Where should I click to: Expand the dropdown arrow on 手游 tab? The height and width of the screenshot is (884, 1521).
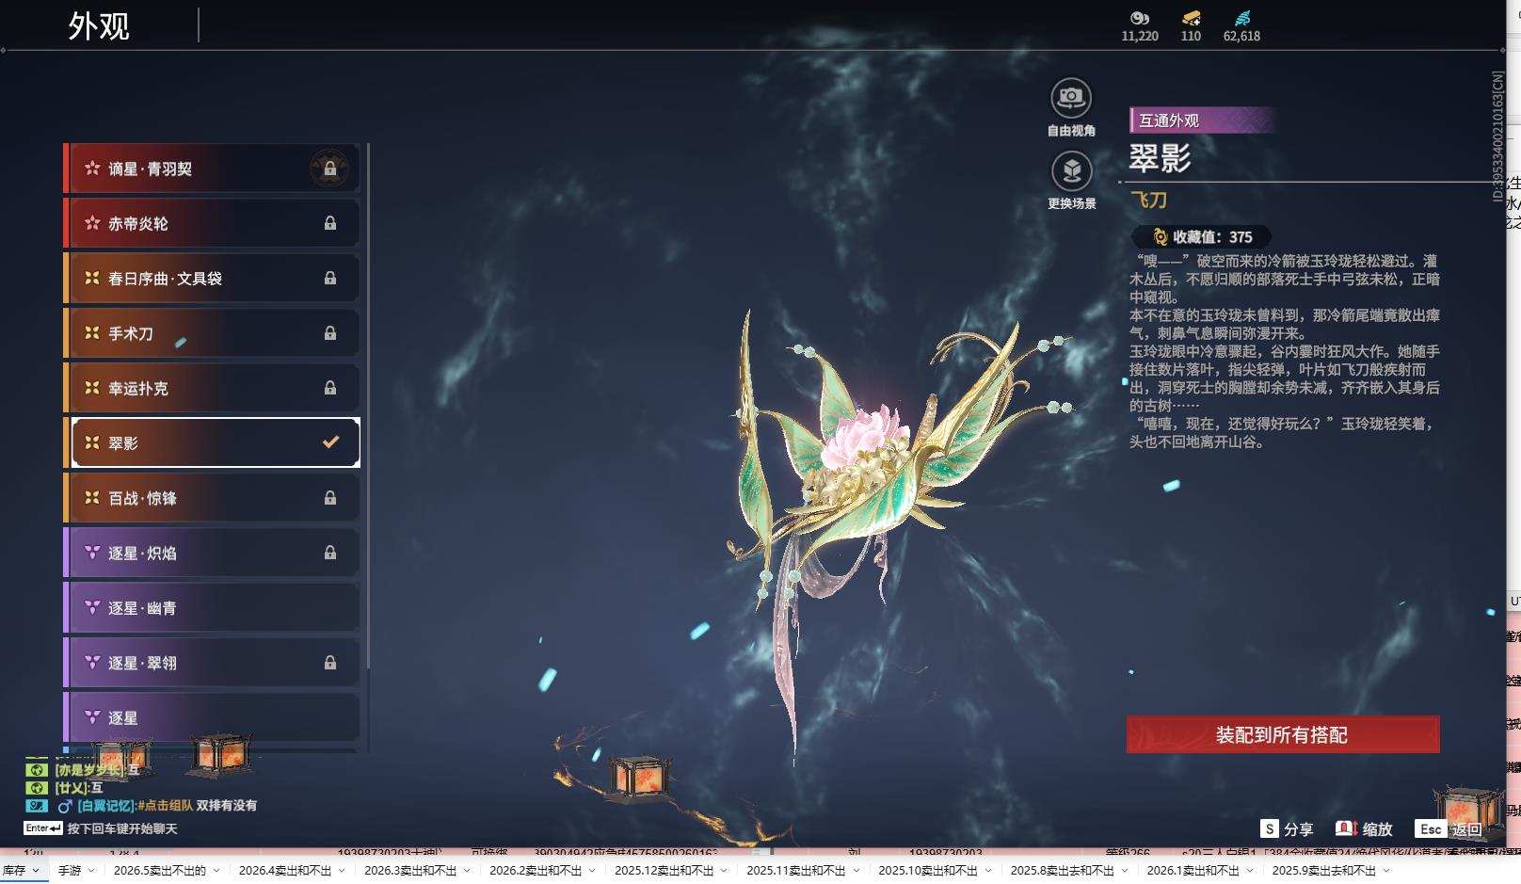pyautogui.click(x=92, y=871)
